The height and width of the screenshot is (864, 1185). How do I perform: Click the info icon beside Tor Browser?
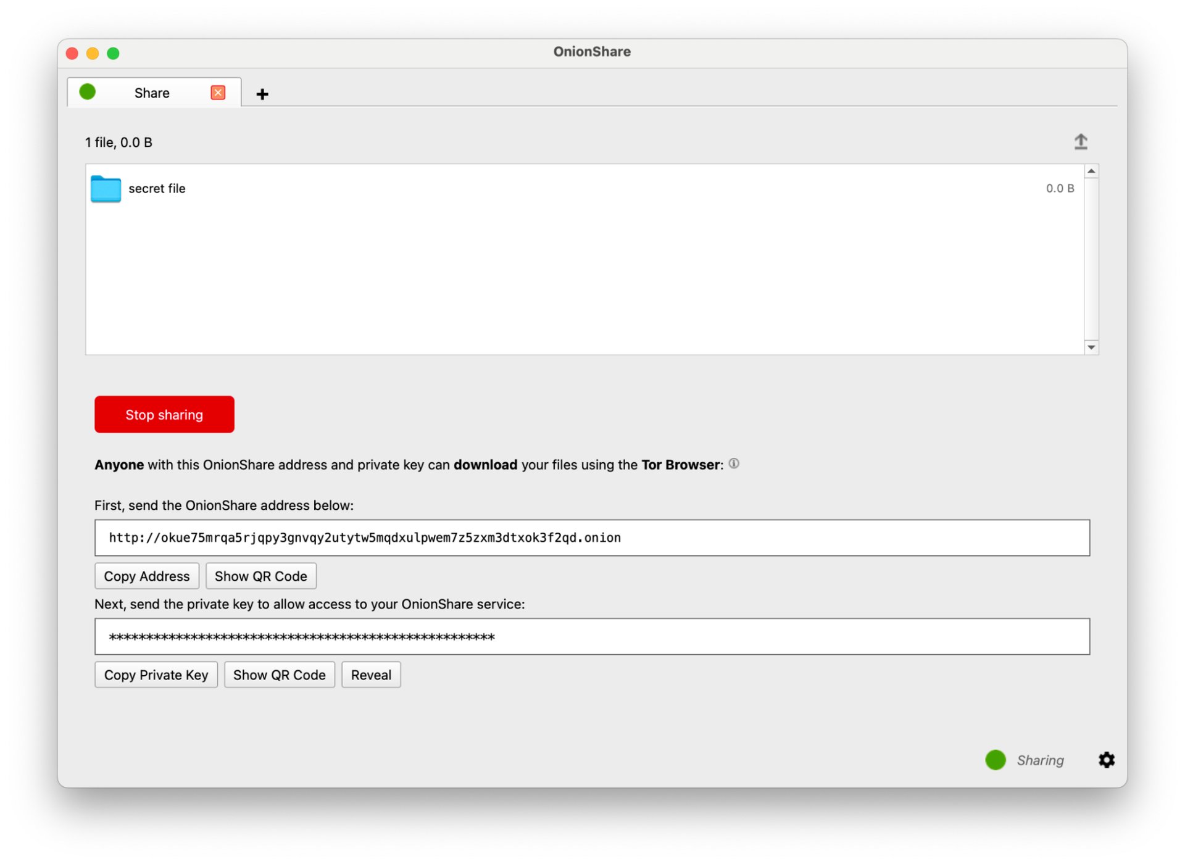(734, 463)
